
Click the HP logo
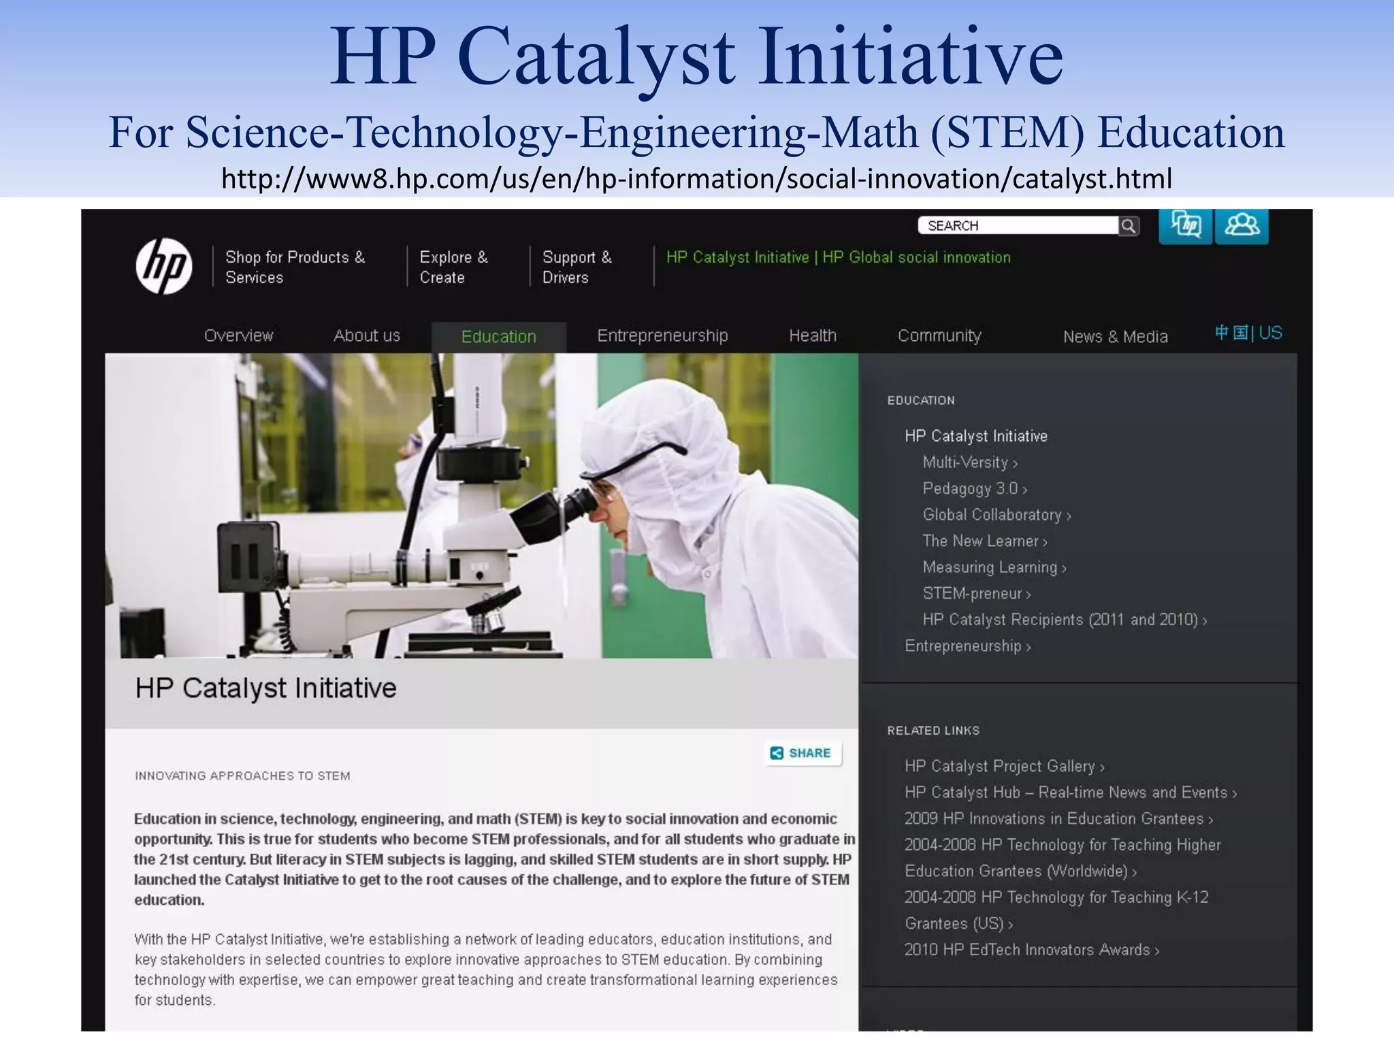(163, 266)
